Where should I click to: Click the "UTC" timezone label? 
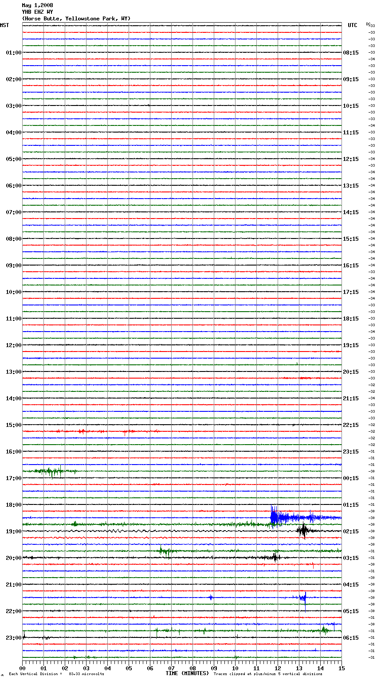click(353, 25)
